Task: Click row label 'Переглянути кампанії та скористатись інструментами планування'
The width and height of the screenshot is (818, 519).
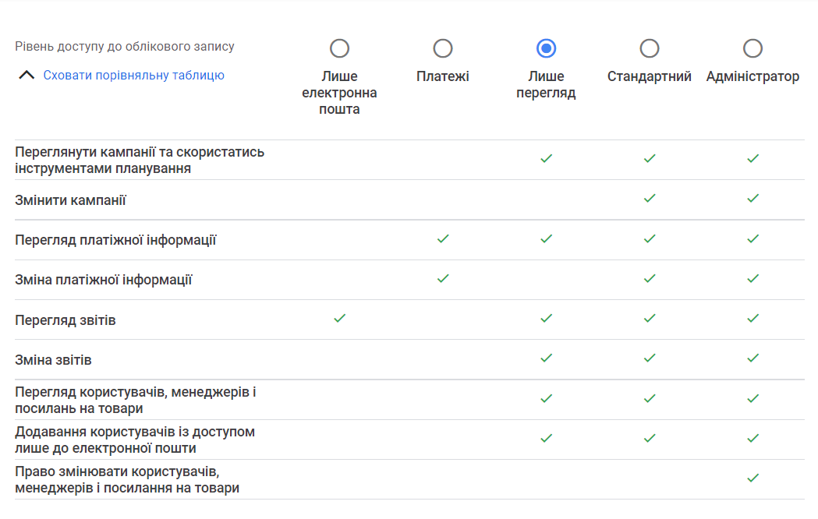Action: 140,160
